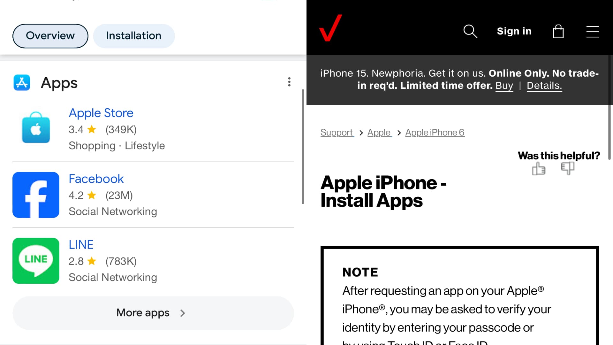Screen dimensions: 613x345
Task: Tap the Facebook app icon
Action: point(36,195)
